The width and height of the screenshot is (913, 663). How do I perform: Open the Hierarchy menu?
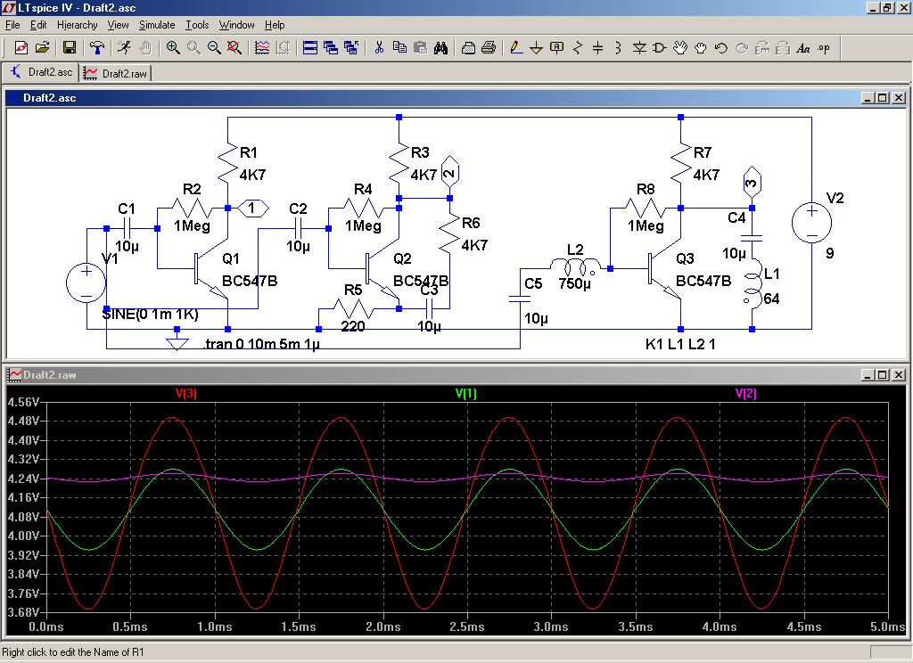(77, 25)
